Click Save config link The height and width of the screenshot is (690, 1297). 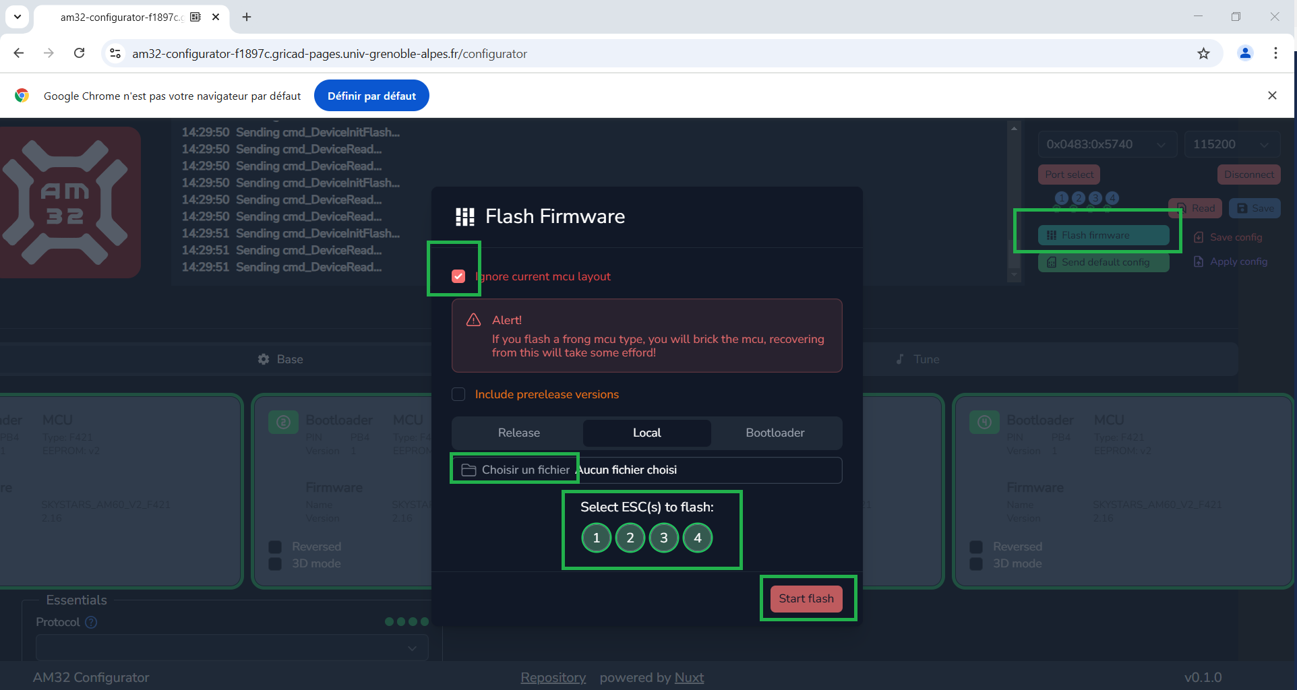(1228, 237)
